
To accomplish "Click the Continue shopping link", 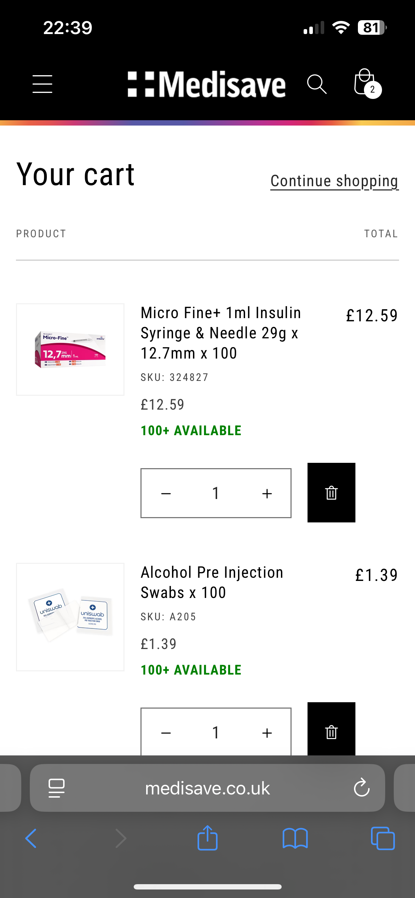I will [x=334, y=181].
